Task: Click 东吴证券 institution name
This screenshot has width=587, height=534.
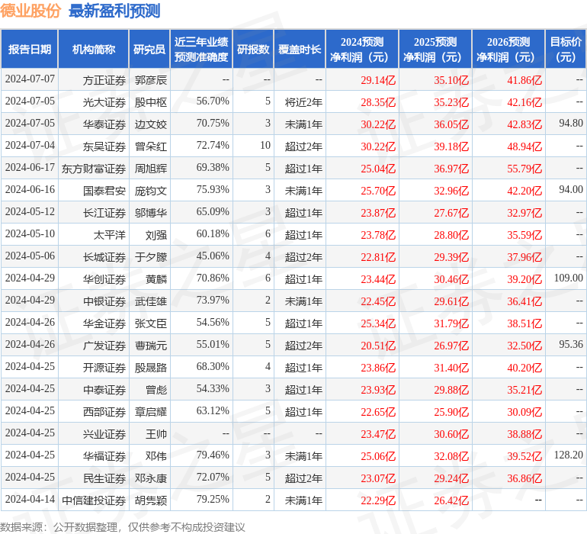Action: [104, 146]
